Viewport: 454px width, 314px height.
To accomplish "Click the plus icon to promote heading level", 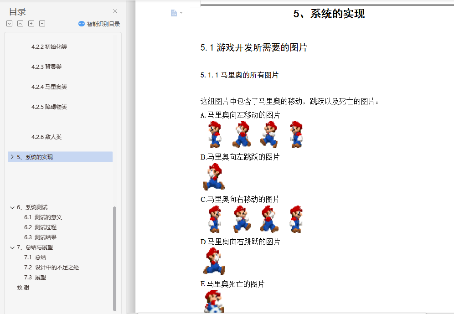I will (31, 23).
